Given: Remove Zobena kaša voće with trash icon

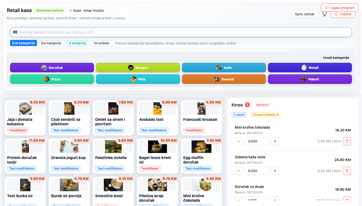Looking at the screenshot, I should pos(347,171).
